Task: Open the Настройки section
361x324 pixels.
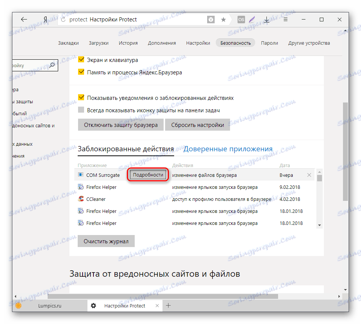Action: 198,43
